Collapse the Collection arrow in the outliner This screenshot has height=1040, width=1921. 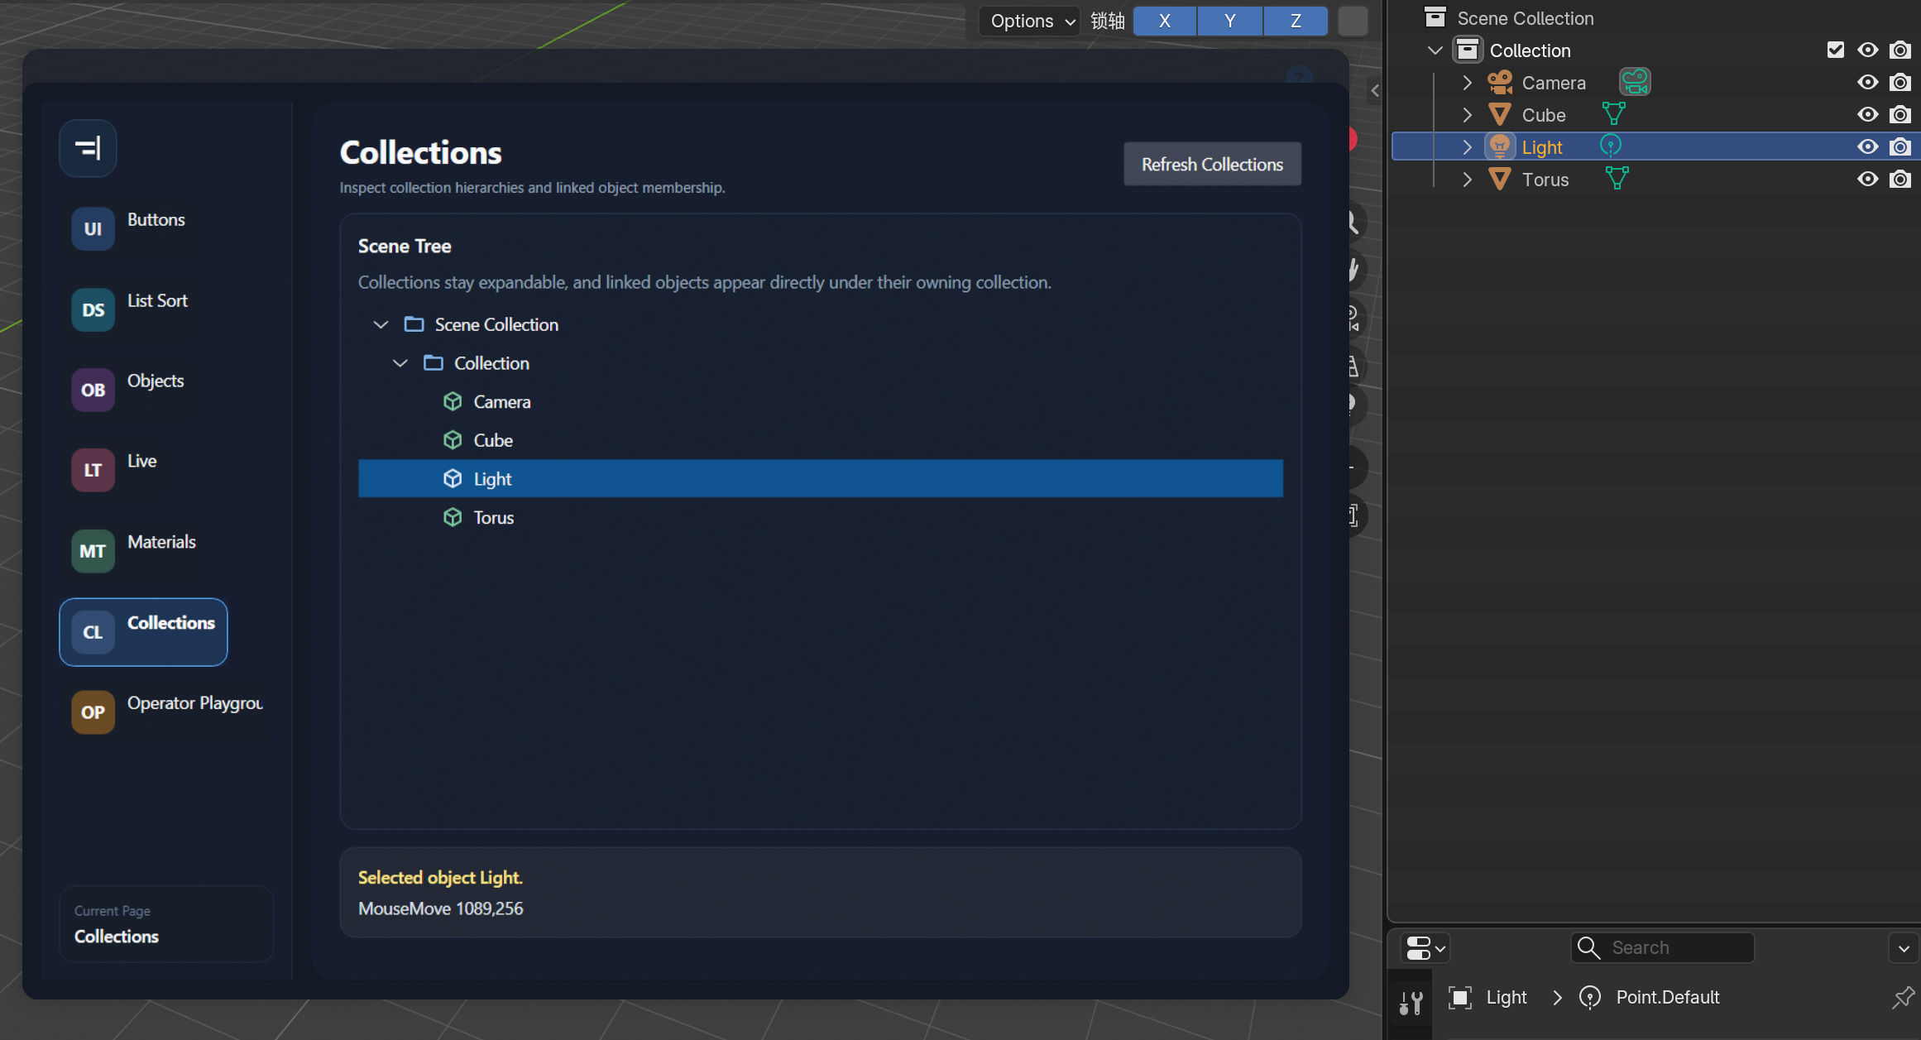tap(1435, 50)
